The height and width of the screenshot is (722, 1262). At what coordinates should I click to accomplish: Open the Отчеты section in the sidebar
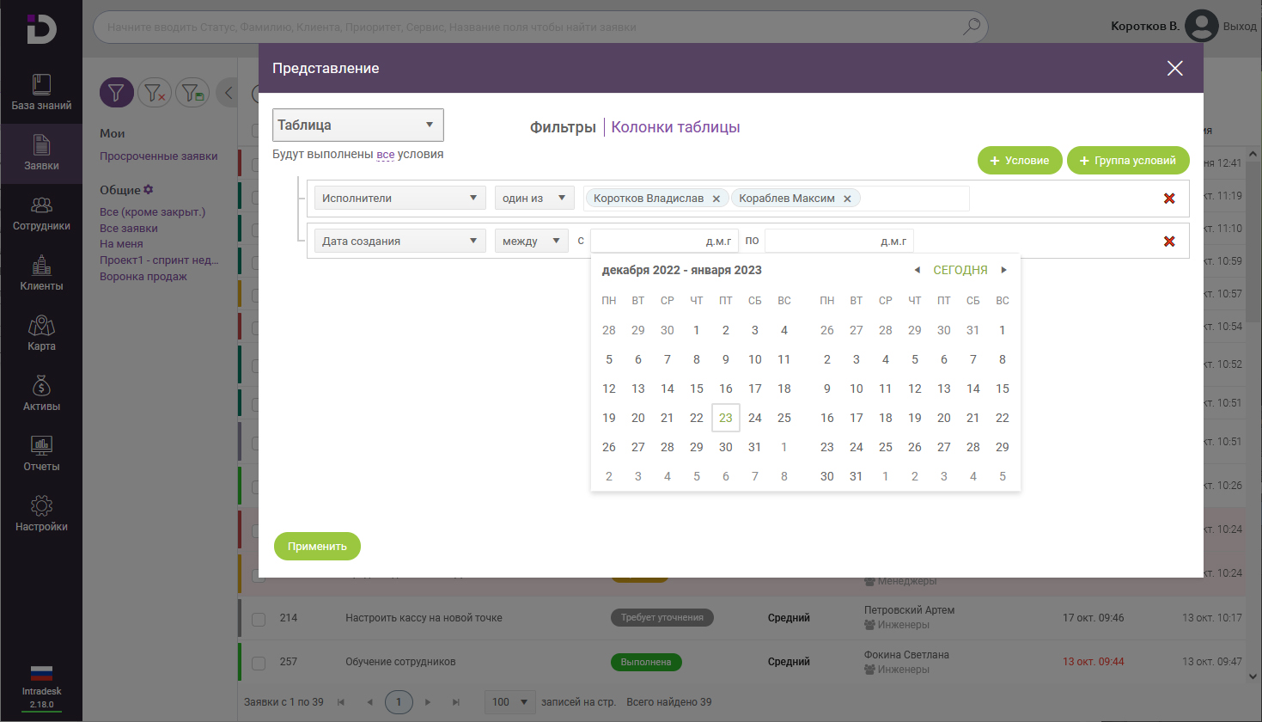[x=40, y=453]
